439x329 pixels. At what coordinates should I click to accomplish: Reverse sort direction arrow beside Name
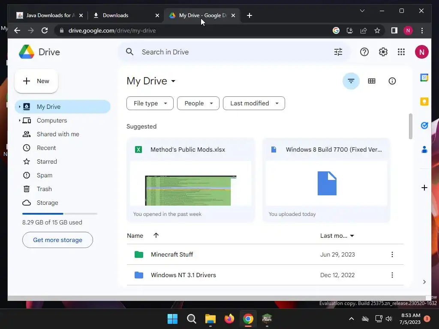[x=156, y=235]
